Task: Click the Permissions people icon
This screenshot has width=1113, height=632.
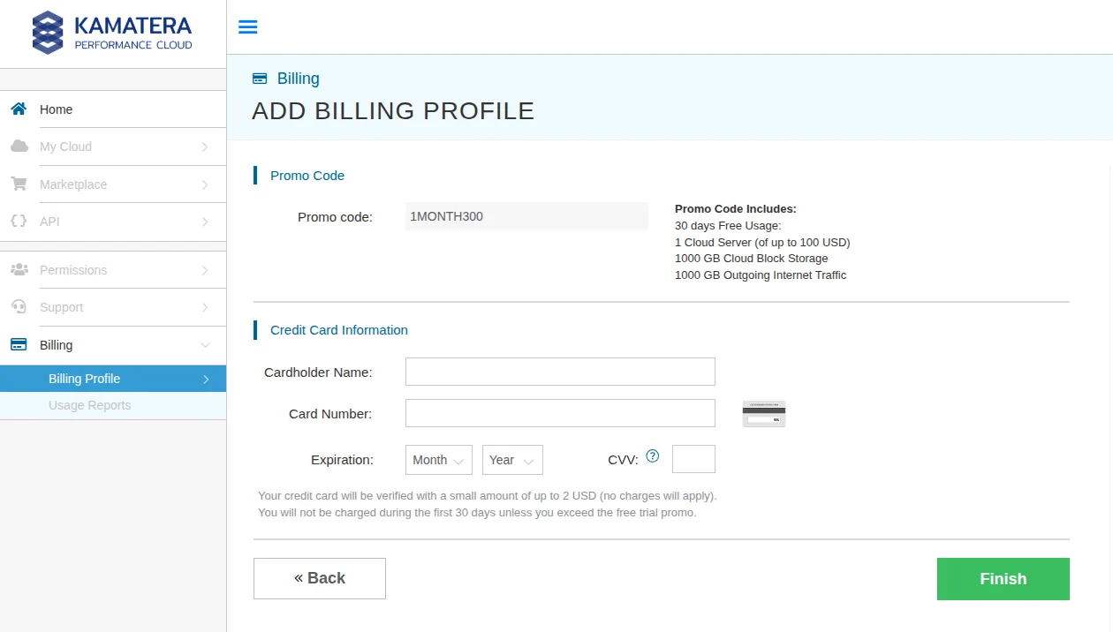Action: tap(19, 269)
